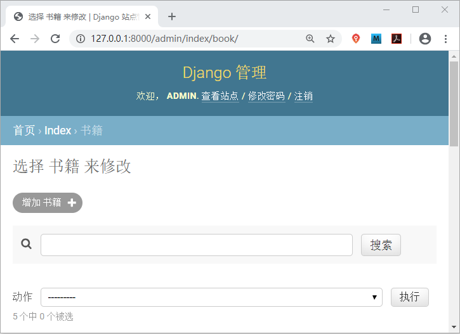Click the 5 个中 0 个被选 counter
Image resolution: width=460 pixels, height=334 pixels.
tap(43, 317)
